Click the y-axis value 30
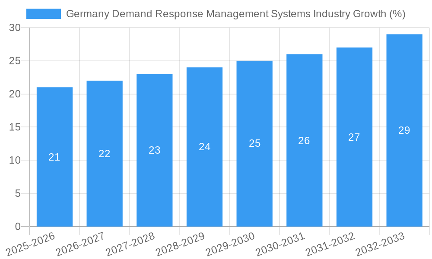The width and height of the screenshot is (432, 259). [x=15, y=28]
